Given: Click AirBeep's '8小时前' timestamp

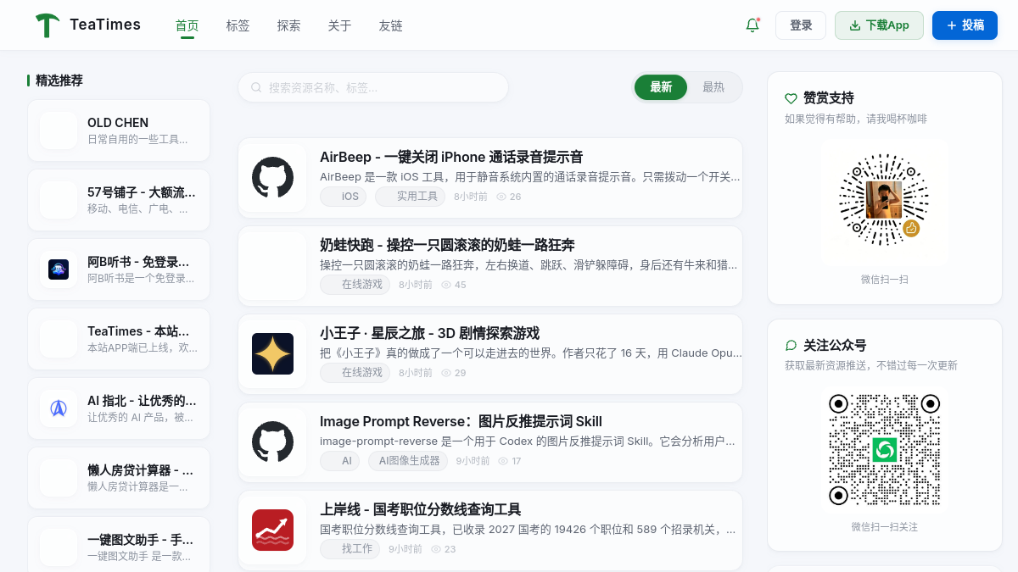Looking at the screenshot, I should [x=471, y=197].
